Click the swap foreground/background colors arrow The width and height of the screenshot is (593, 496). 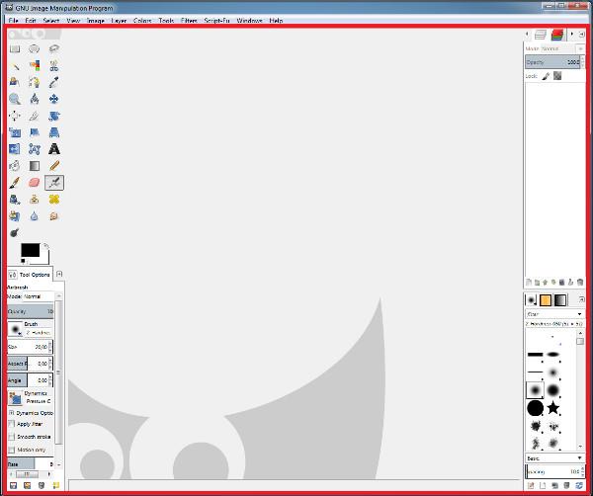tap(45, 246)
